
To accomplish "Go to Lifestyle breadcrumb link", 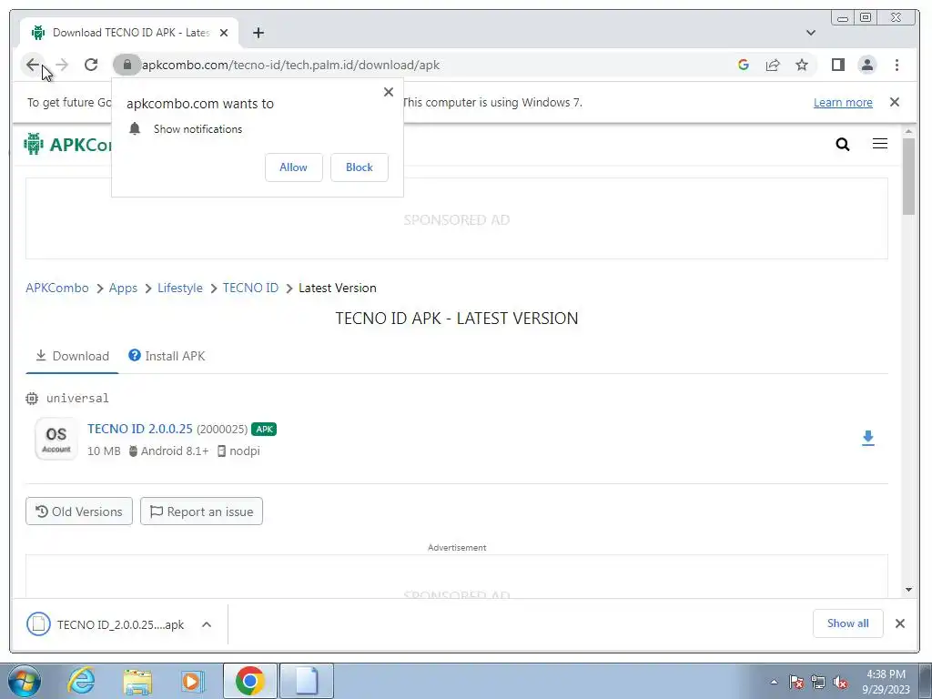I will [180, 288].
